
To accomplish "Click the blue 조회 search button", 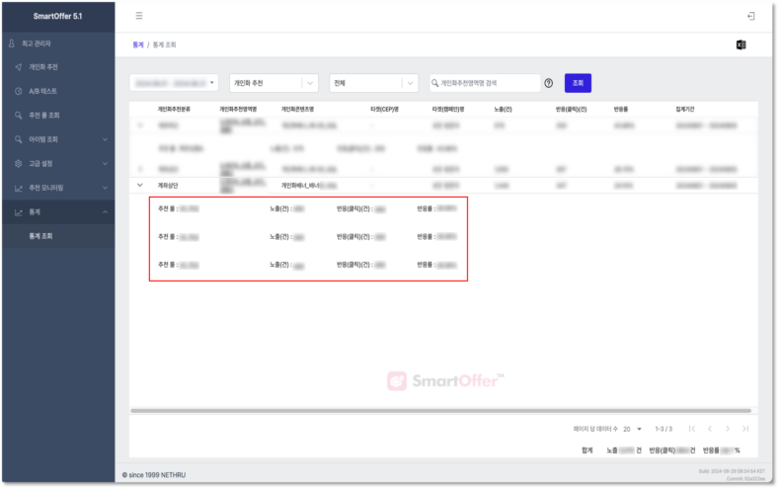I will click(578, 83).
